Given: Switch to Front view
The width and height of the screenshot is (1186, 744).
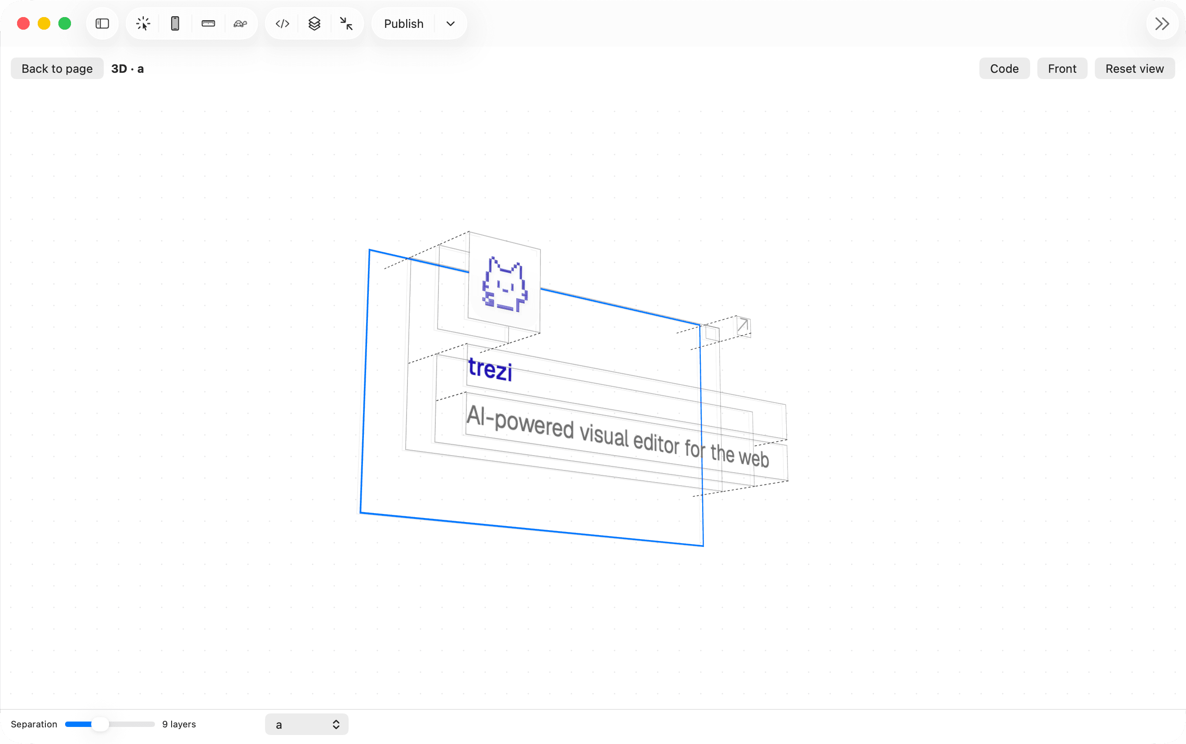Looking at the screenshot, I should coord(1062,68).
